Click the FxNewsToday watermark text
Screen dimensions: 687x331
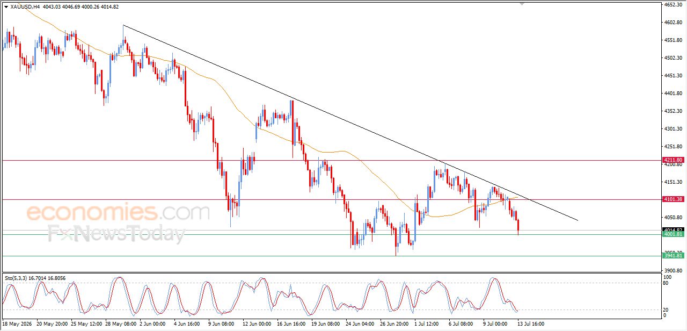(116, 234)
